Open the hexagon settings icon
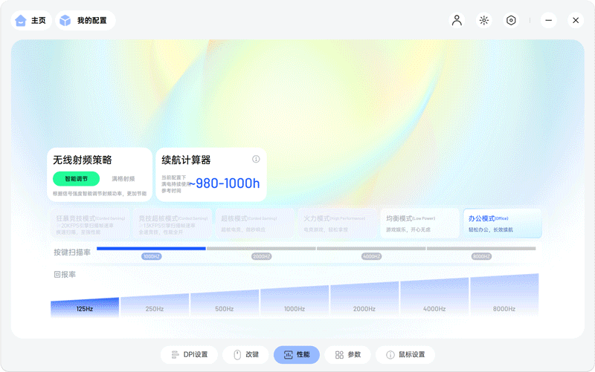The image size is (595, 372). 511,20
